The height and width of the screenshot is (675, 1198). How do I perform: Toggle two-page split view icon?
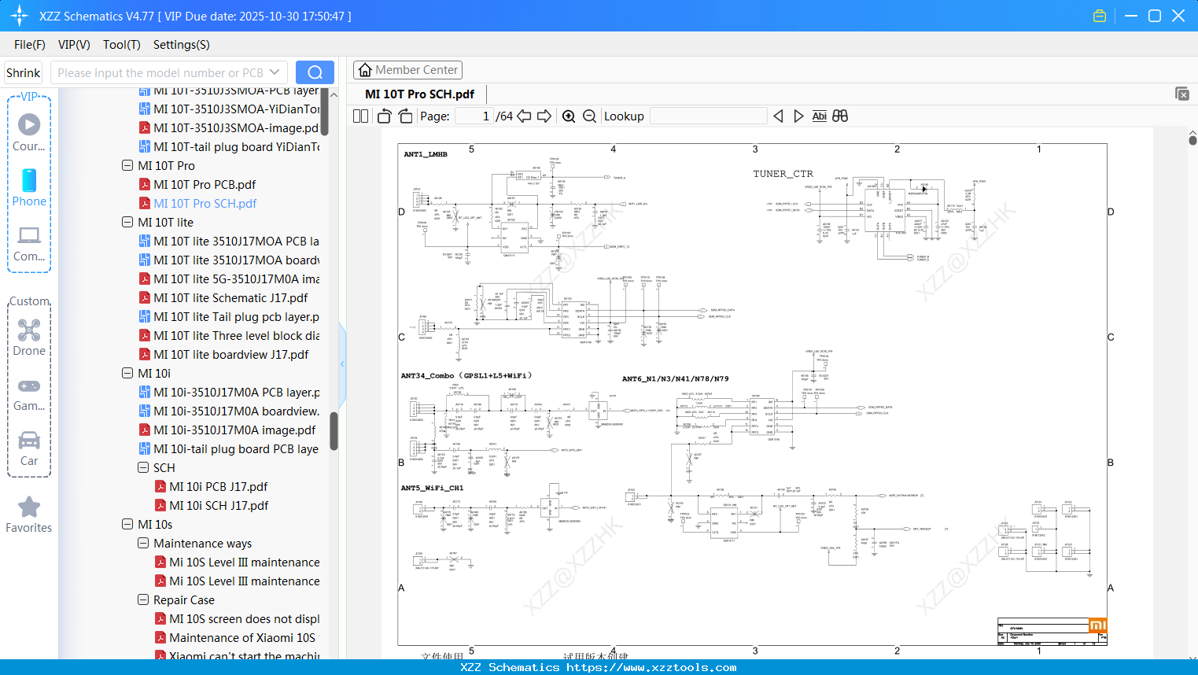click(361, 116)
